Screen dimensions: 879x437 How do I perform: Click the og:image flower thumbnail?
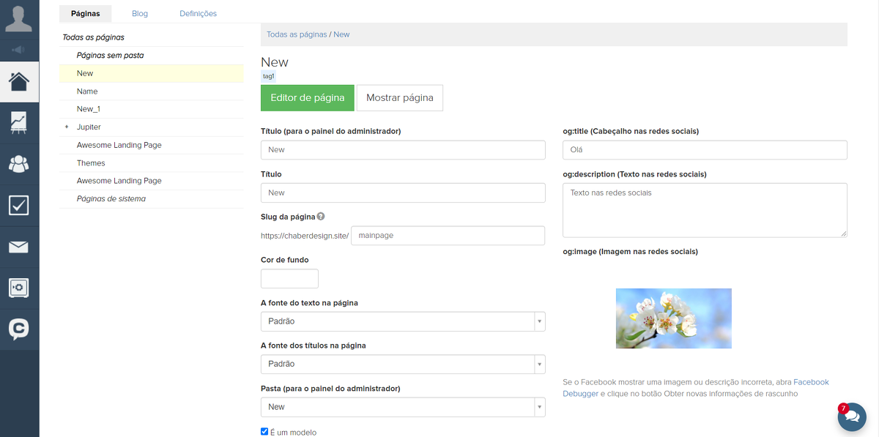673,318
